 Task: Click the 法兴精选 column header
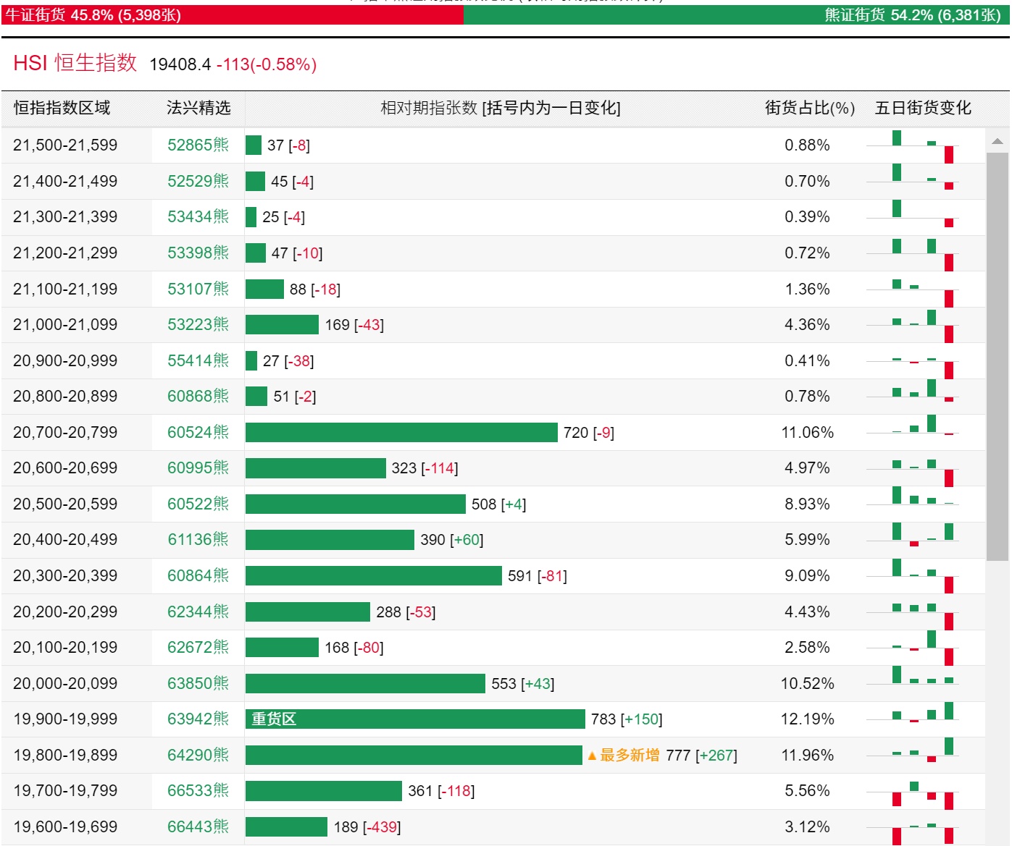tap(198, 109)
